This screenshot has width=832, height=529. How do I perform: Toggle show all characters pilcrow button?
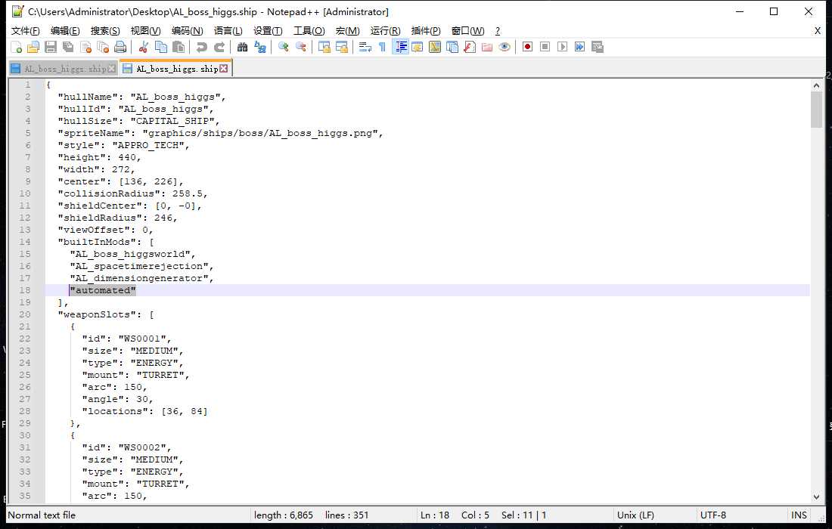[382, 47]
